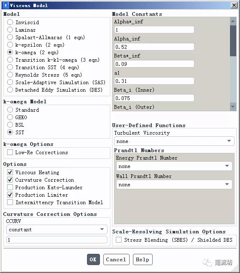Pick Transition SST (4 eqn) model
This screenshot has width=240, height=273.
tap(10, 67)
